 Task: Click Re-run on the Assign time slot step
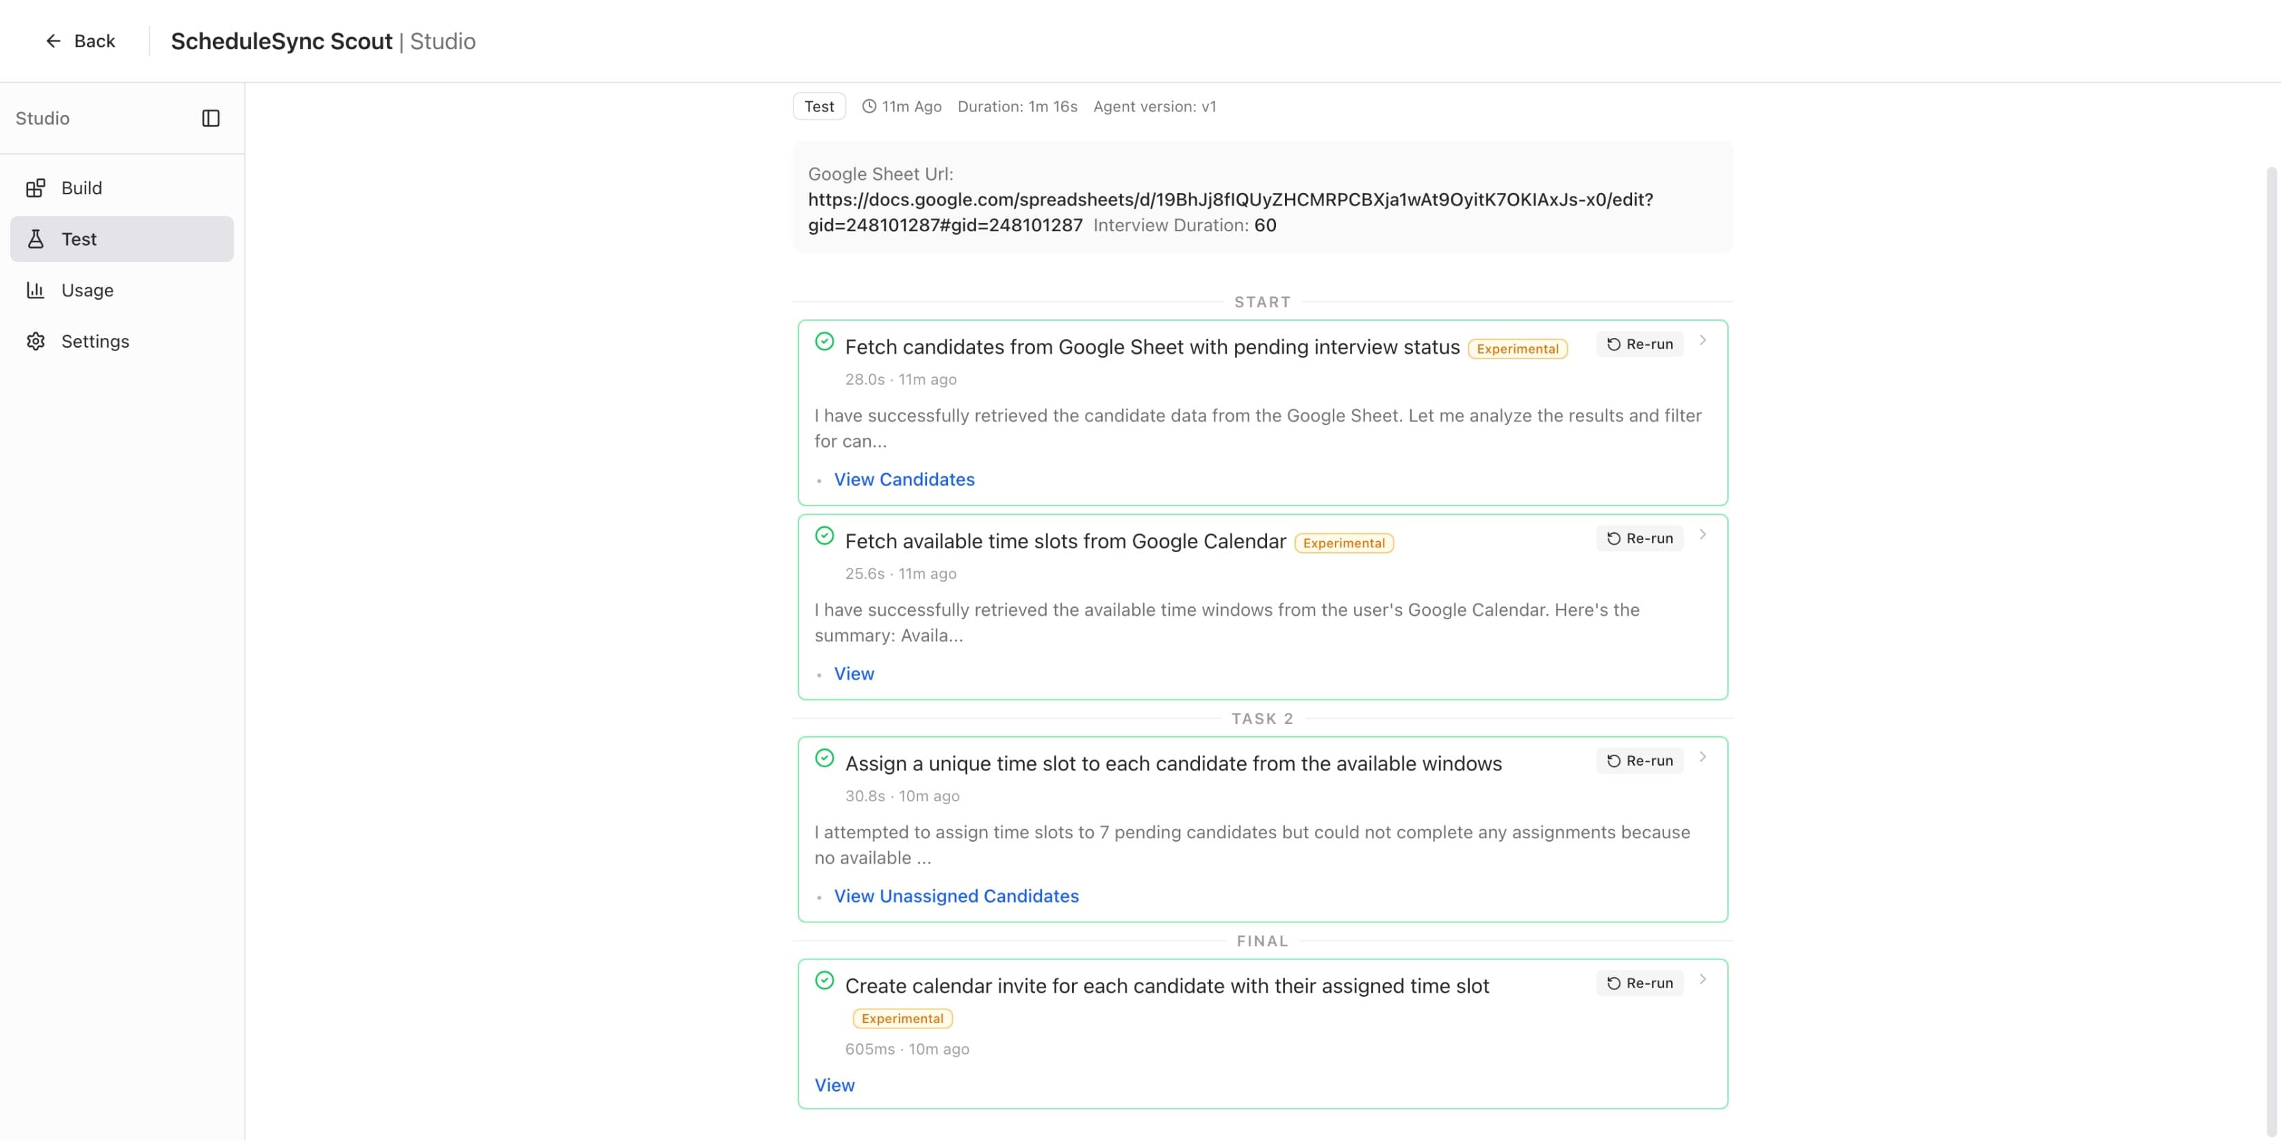[1639, 760]
